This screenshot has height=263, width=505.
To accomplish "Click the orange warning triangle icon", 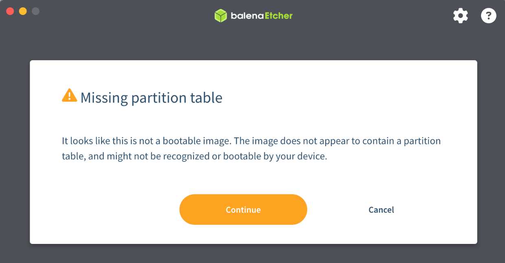I will point(69,96).
